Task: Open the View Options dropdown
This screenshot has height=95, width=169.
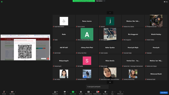Action: 100,1
